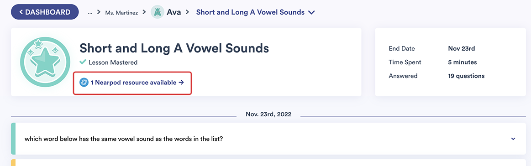Click the Nov. 23rd, 2022 date divider
The image size is (531, 166).
tap(268, 114)
